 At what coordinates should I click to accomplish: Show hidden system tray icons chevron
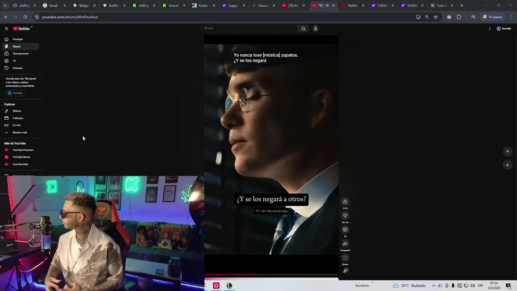(434, 286)
